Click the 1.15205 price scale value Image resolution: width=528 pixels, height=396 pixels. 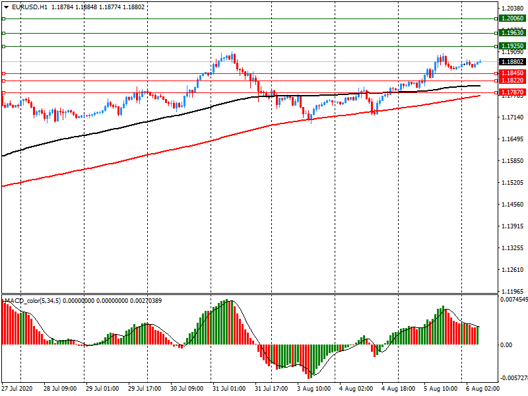(x=513, y=183)
